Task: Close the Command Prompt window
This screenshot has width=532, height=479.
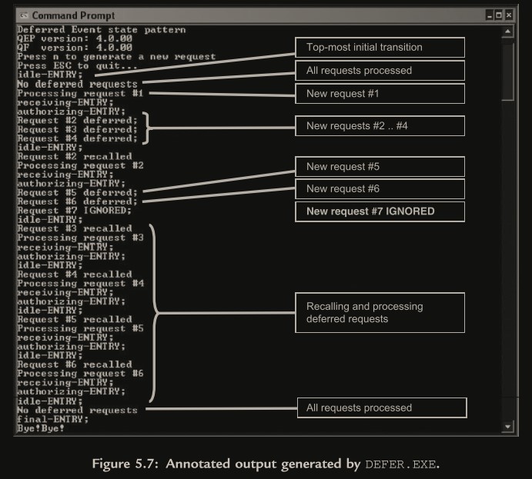Action: click(509, 15)
